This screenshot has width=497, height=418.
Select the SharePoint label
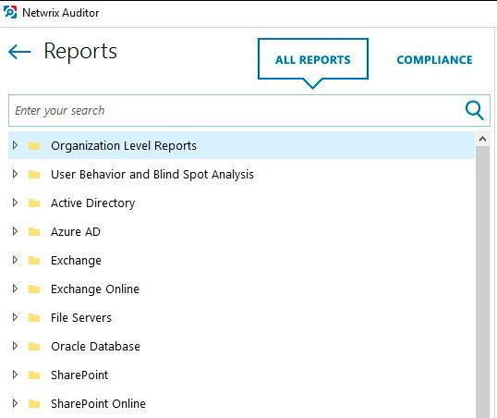click(x=79, y=375)
